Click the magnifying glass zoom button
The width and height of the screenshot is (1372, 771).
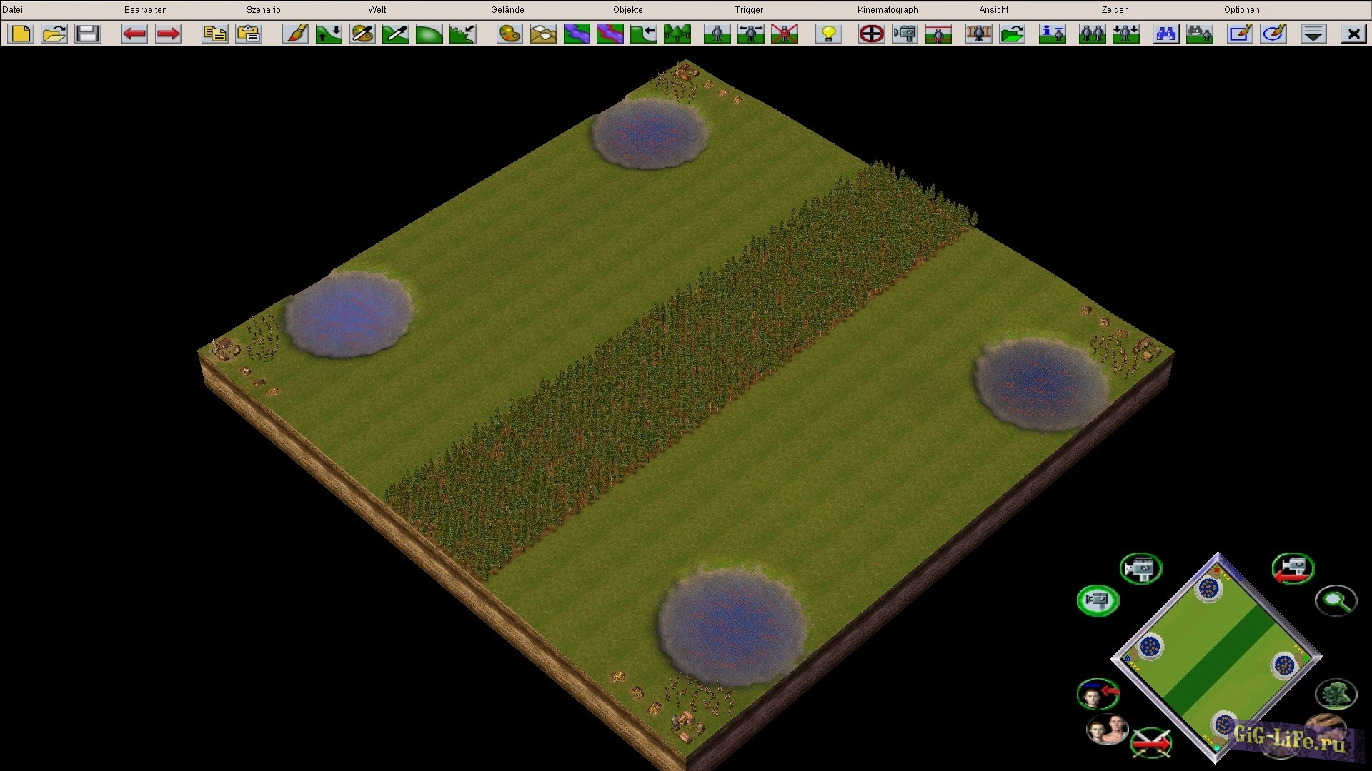(x=1336, y=600)
